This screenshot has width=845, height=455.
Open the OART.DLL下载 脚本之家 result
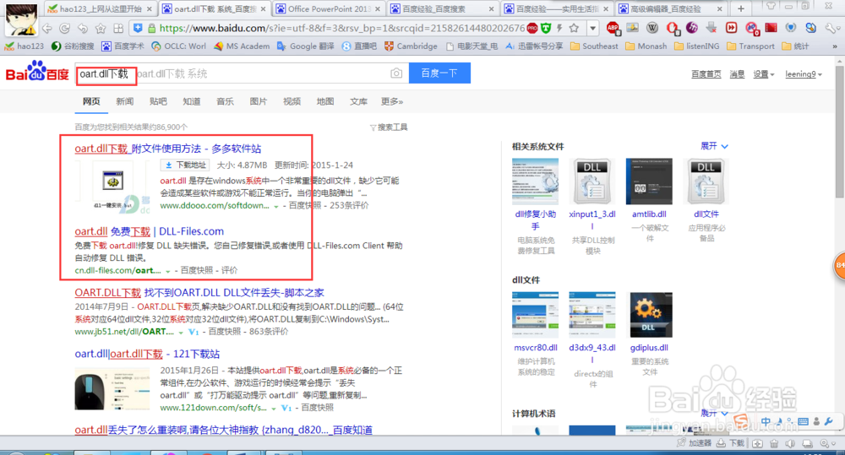199,292
